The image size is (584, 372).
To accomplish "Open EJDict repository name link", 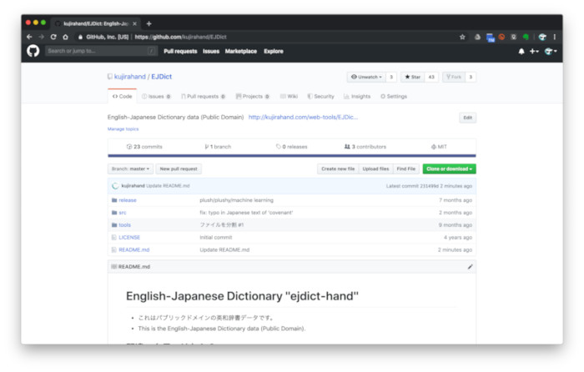I will click(x=161, y=77).
